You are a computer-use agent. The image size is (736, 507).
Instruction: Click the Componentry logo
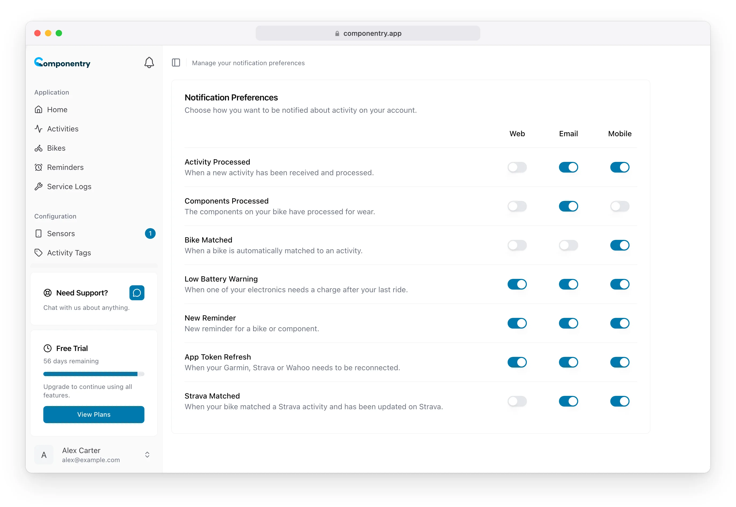coord(62,63)
